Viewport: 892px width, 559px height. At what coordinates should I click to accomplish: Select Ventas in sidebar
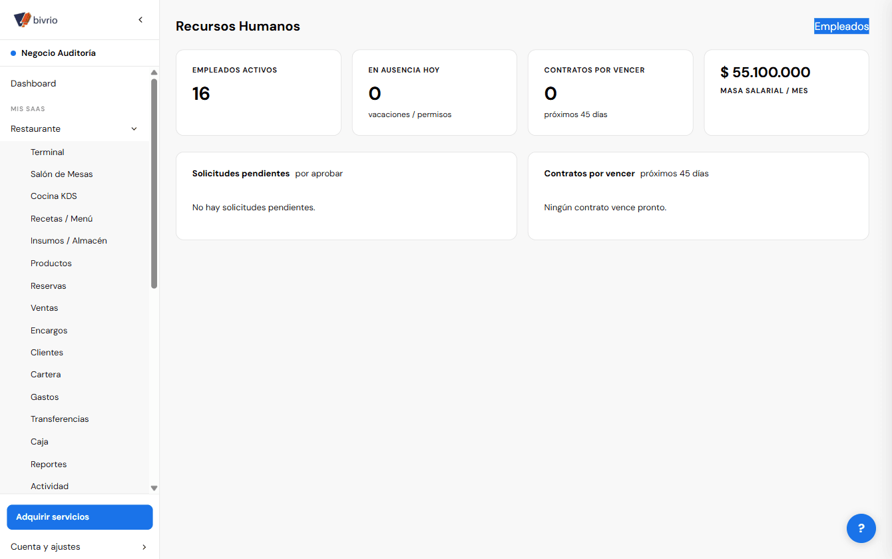point(45,308)
